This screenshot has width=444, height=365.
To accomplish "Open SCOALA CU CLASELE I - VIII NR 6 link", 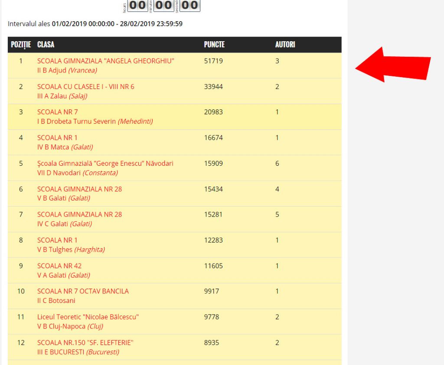I will tap(85, 91).
